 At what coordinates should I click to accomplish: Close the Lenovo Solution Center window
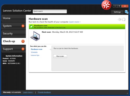point(125,6)
